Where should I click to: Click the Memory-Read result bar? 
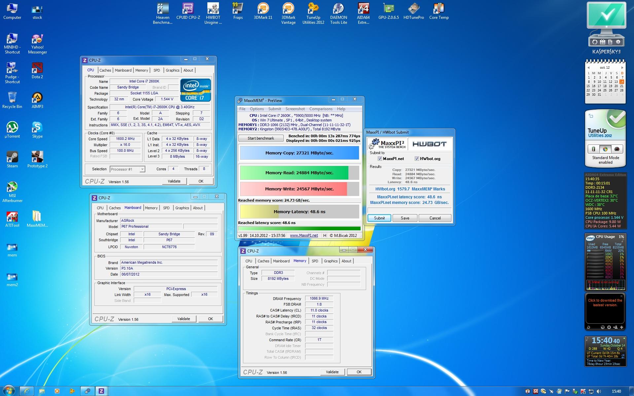299,173
